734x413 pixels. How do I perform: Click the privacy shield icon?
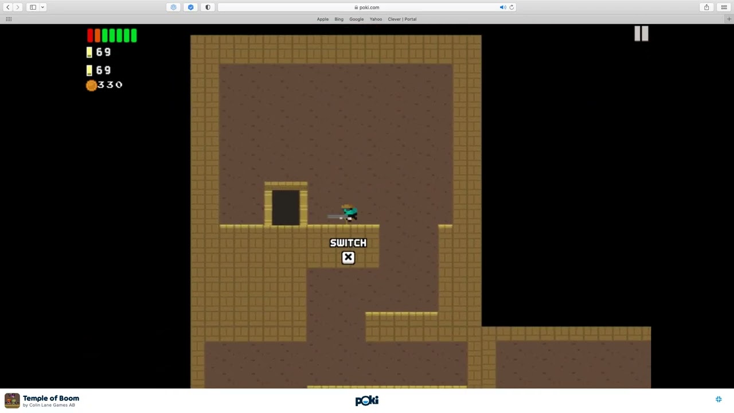tap(208, 7)
